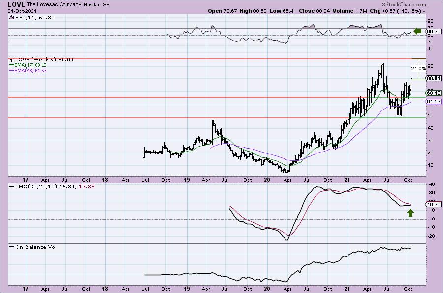Viewport: 443px width, 293px height.
Task: Click the 60.30 RSI value tag
Action: 434,31
